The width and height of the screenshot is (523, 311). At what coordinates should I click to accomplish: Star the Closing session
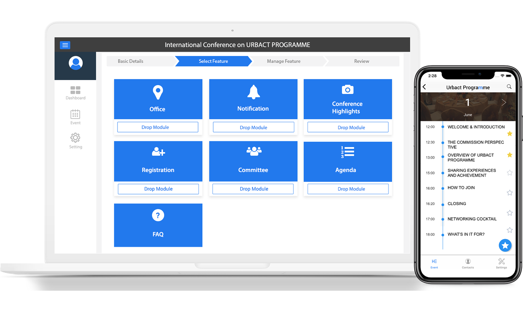pos(510,213)
